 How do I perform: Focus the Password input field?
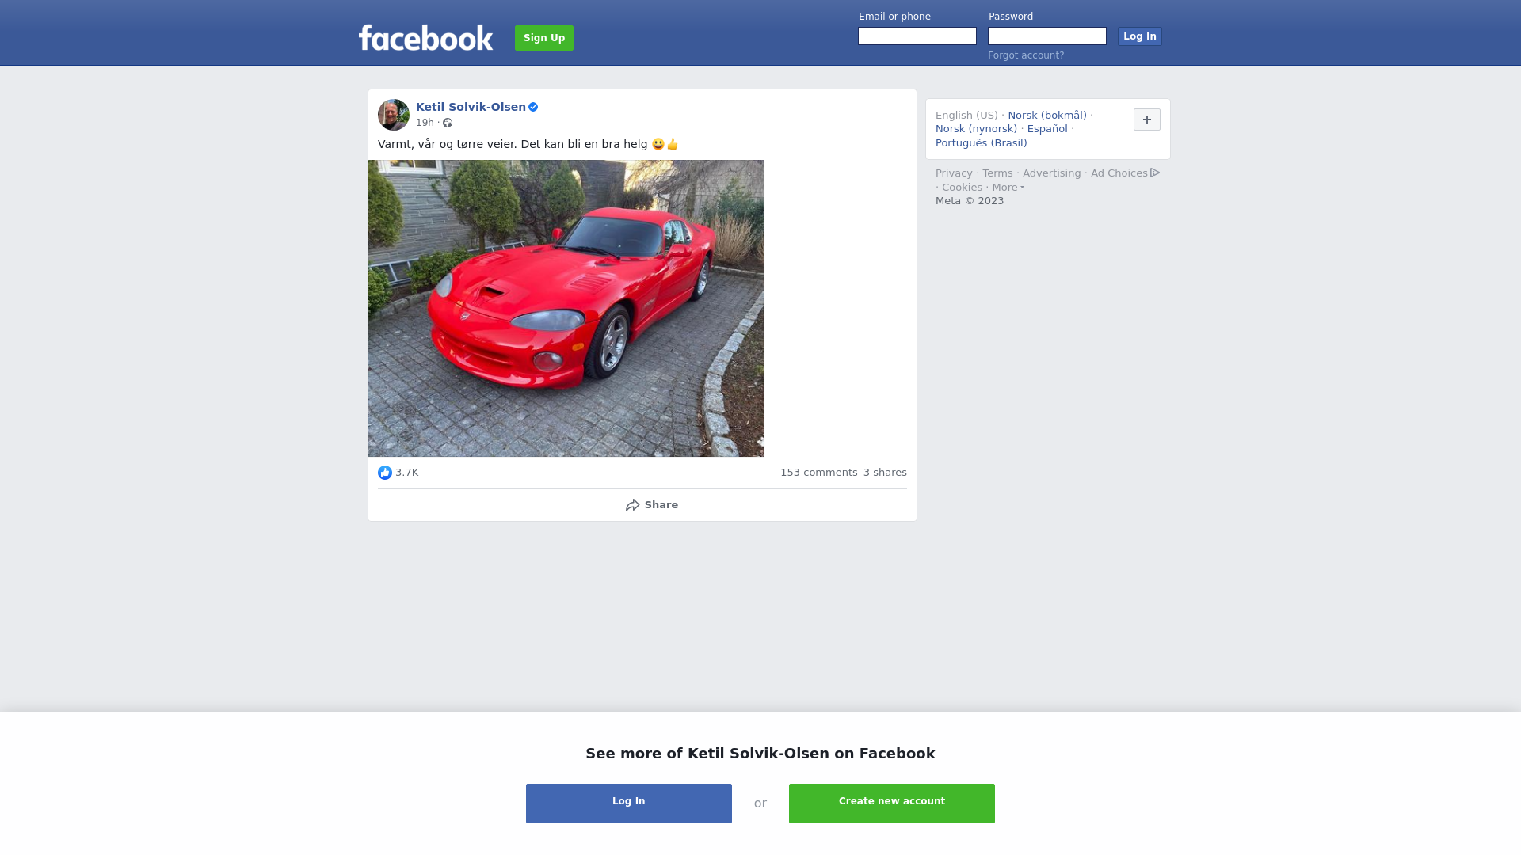[x=1047, y=36]
